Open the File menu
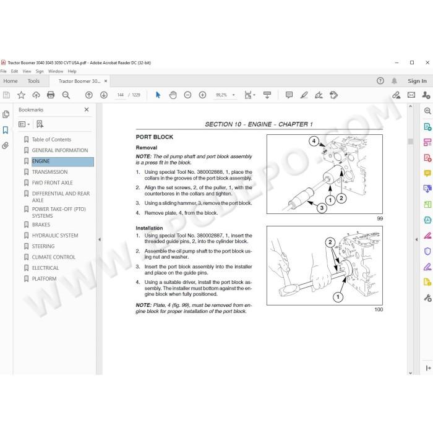The image size is (433, 433). [x=3, y=71]
